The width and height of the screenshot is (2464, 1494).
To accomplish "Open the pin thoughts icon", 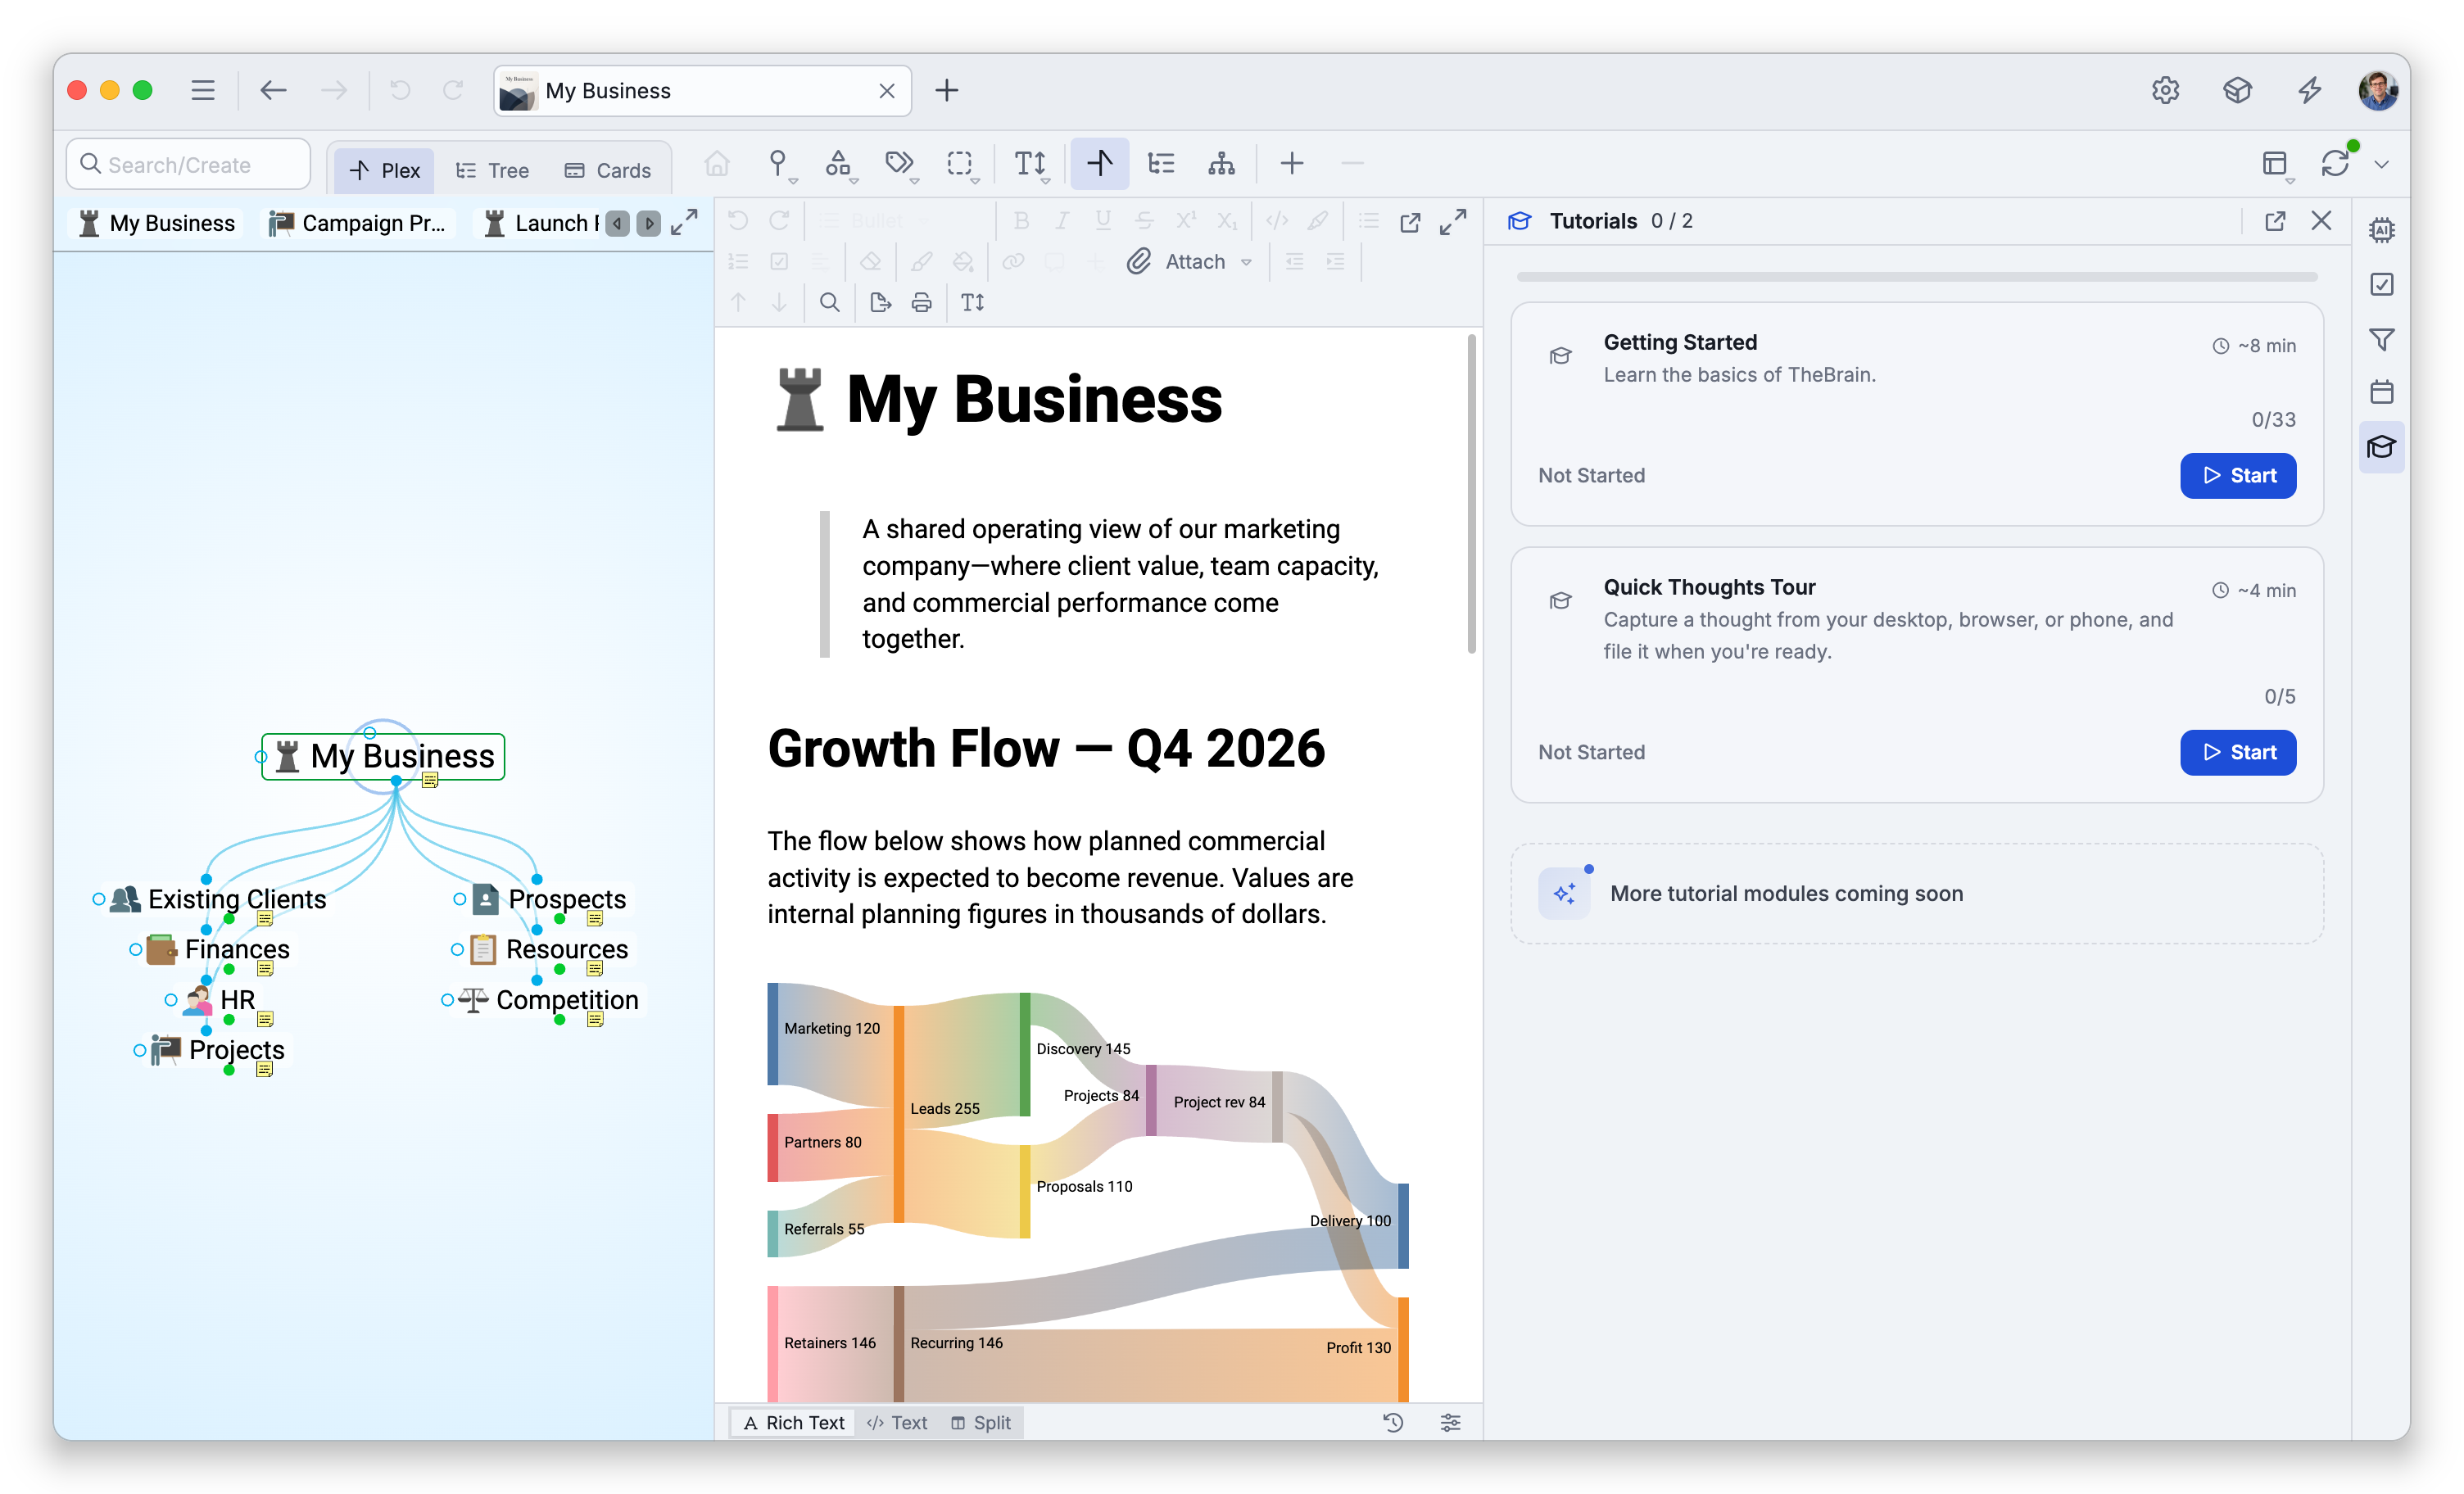I will point(778,164).
